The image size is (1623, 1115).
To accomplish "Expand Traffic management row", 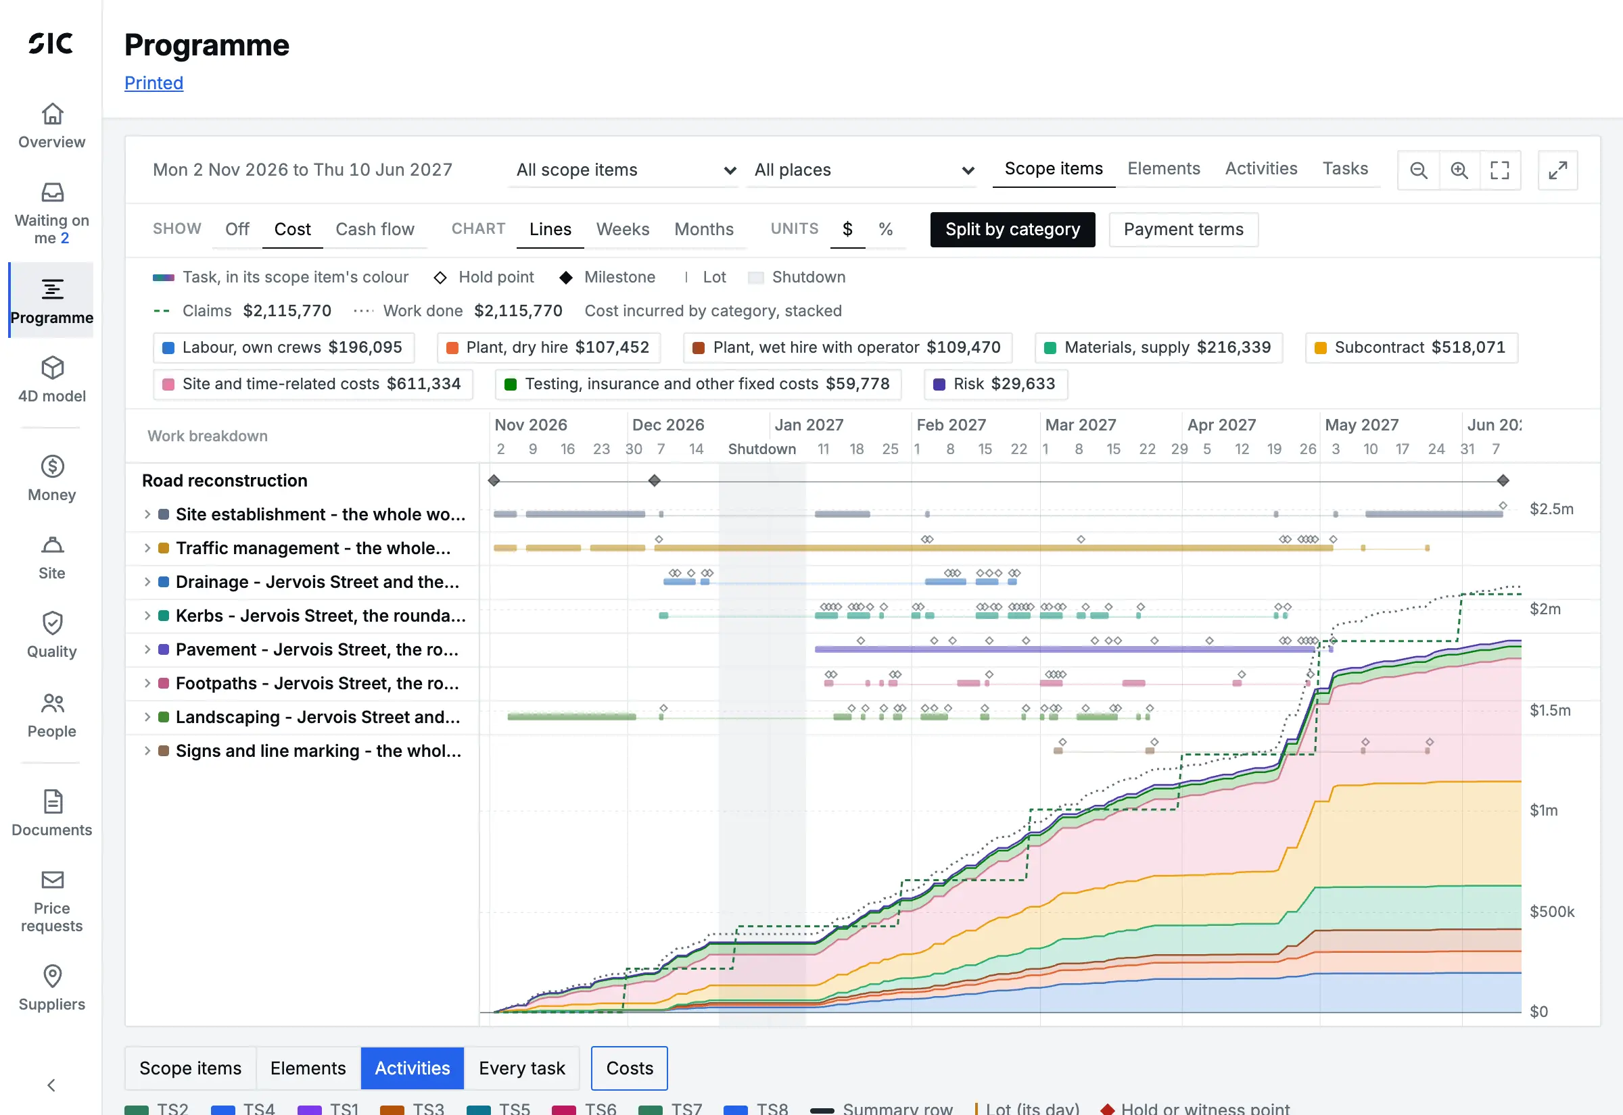I will (x=147, y=549).
